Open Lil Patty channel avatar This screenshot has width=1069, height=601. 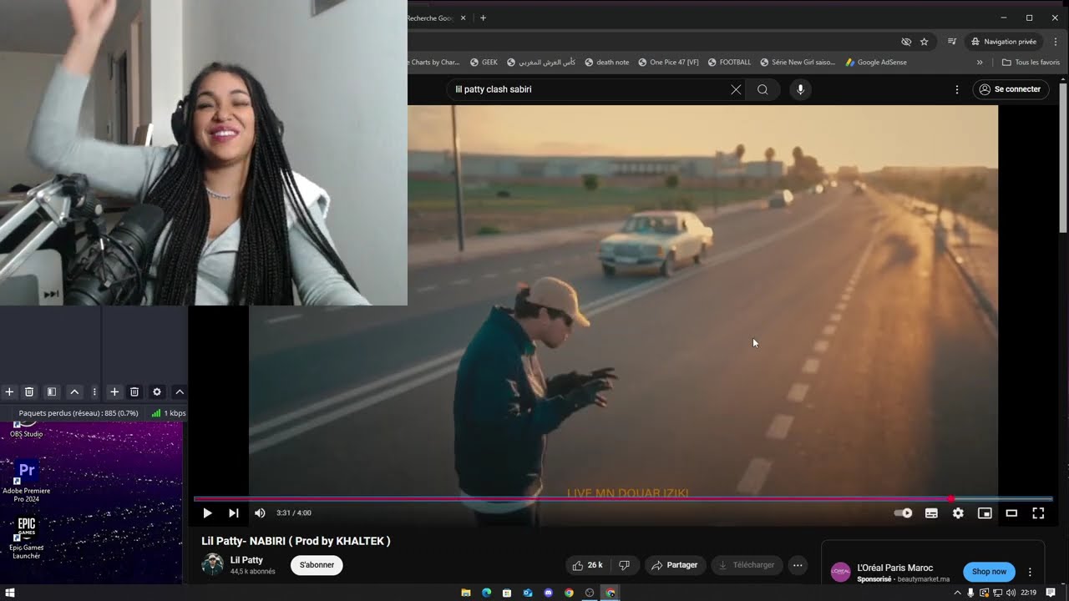pyautogui.click(x=213, y=565)
